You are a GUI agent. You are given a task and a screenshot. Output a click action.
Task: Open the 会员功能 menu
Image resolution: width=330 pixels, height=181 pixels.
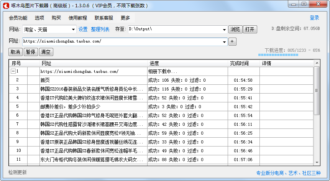coord(18,18)
